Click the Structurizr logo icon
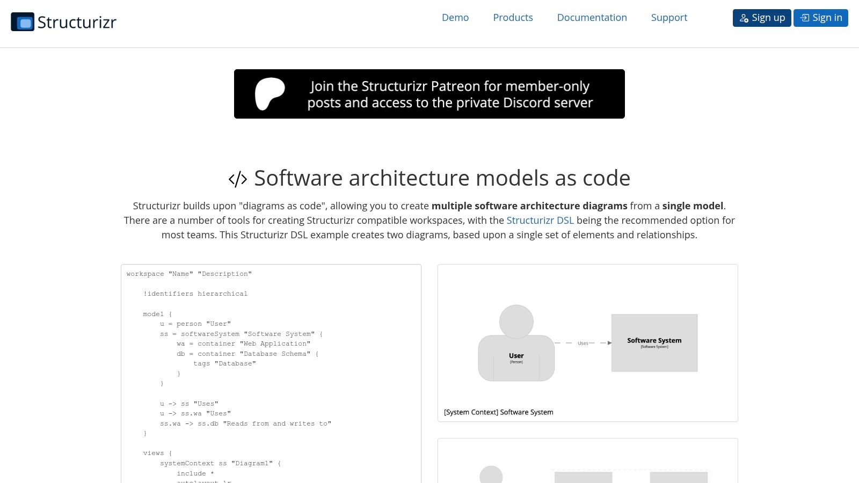859x483 pixels. click(23, 22)
